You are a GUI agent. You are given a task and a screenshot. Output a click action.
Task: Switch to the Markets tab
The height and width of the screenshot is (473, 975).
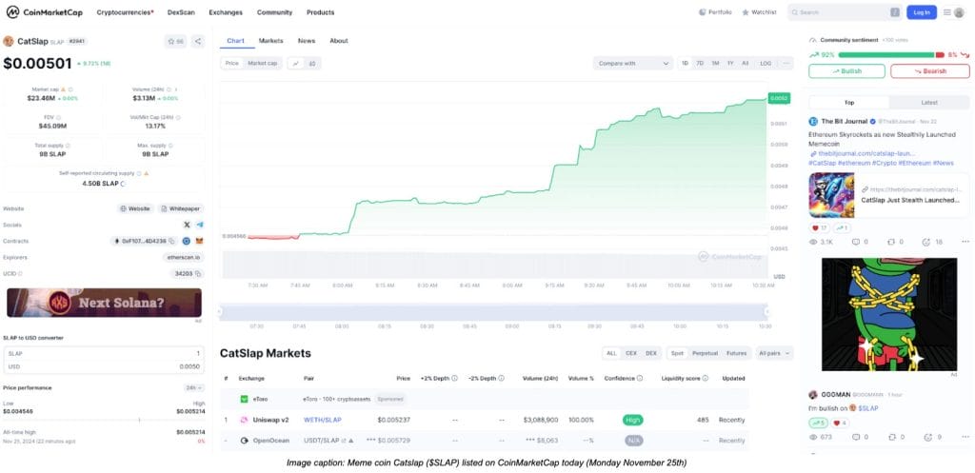(x=271, y=40)
